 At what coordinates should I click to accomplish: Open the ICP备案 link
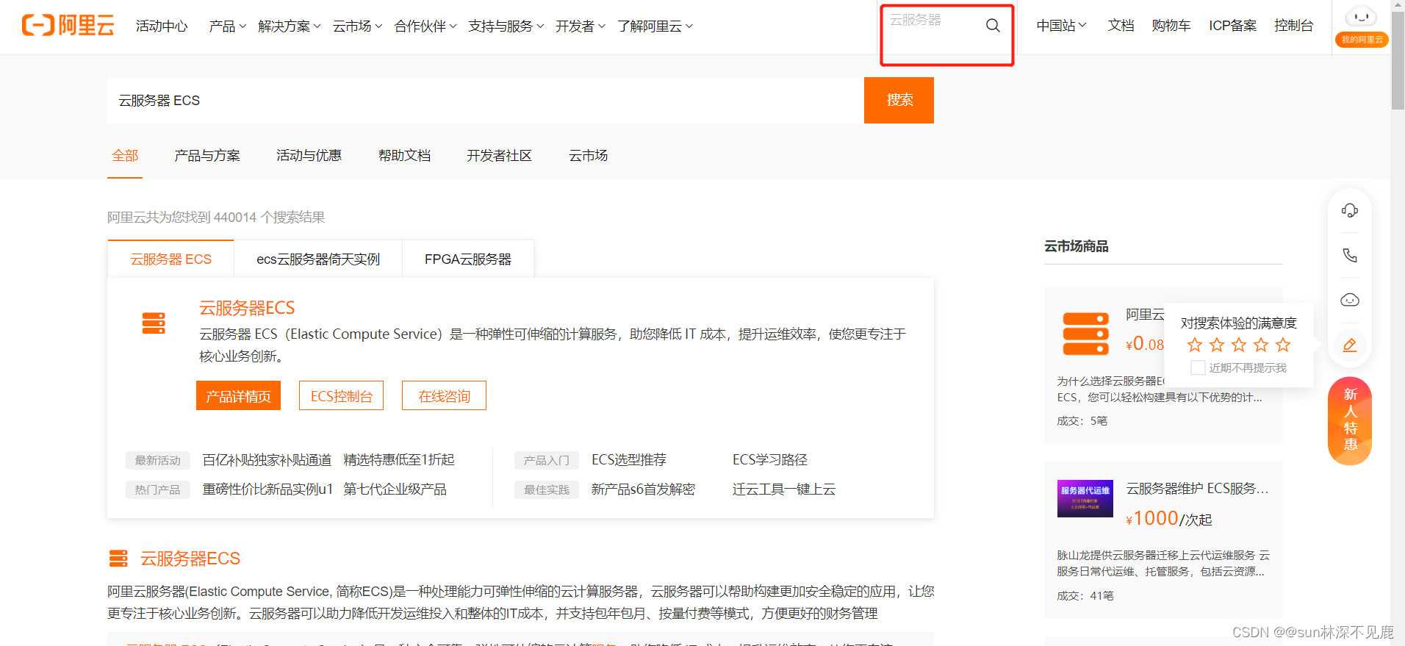(x=1232, y=26)
